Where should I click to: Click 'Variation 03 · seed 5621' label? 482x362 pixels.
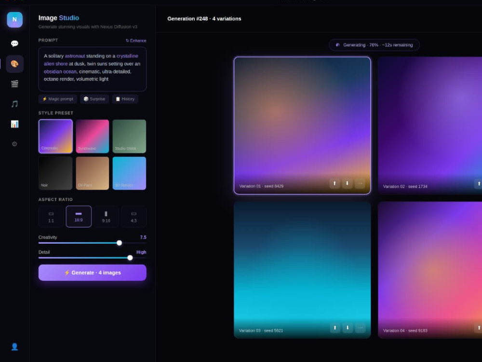coord(261,330)
